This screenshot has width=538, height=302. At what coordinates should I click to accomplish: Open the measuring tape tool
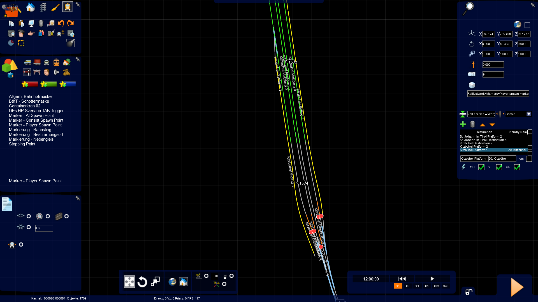[51, 23]
